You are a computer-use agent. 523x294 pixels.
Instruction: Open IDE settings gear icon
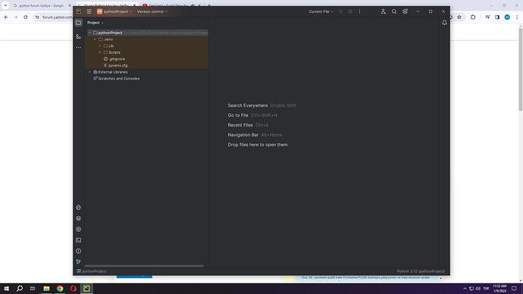click(x=405, y=11)
